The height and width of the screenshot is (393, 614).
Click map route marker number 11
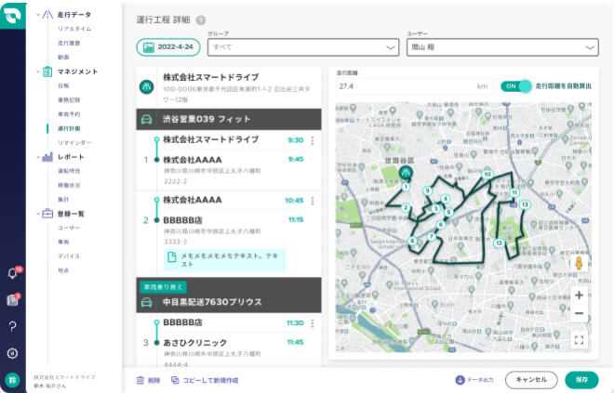[x=514, y=192]
